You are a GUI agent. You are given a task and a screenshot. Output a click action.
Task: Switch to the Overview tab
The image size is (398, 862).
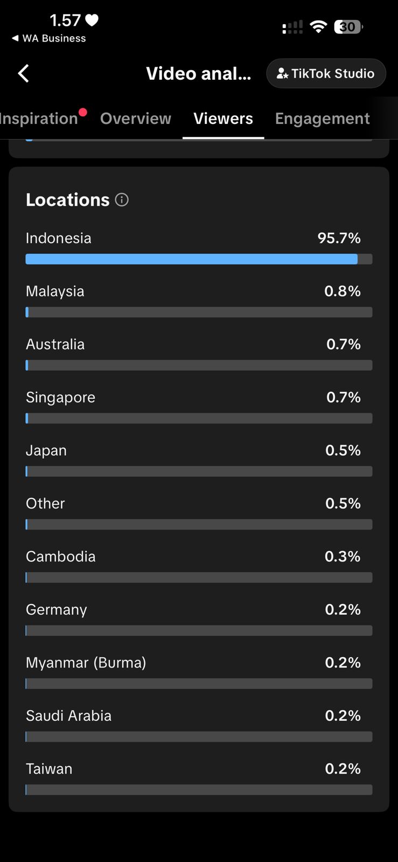click(136, 119)
